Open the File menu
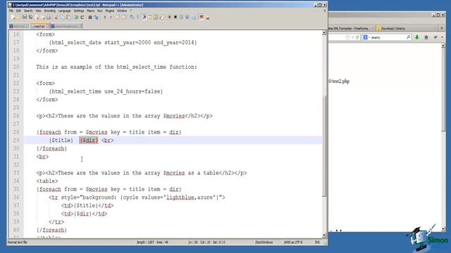Screen dimensions: 451x253 tap(11, 11)
